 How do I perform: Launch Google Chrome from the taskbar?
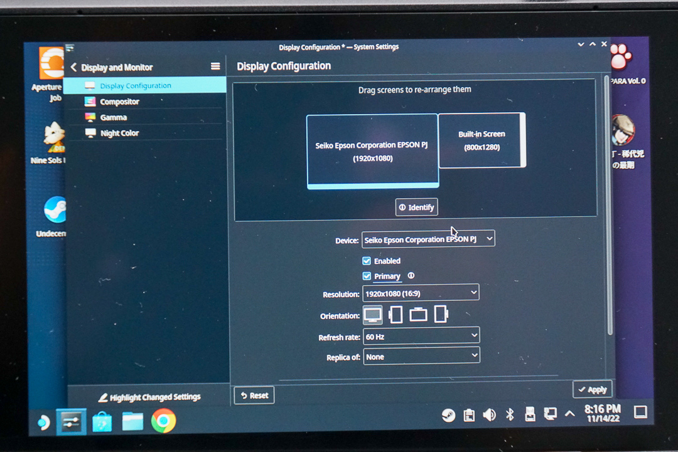tap(163, 421)
